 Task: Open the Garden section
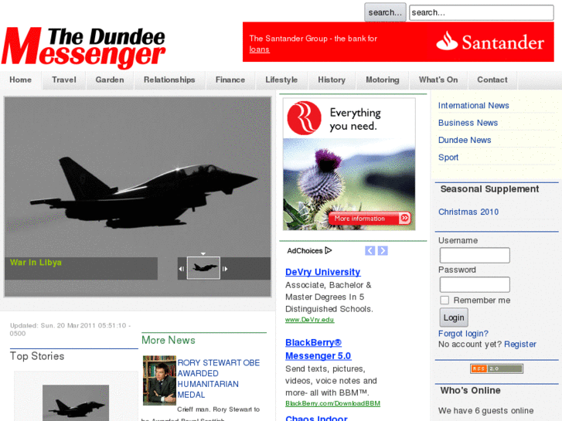point(110,80)
